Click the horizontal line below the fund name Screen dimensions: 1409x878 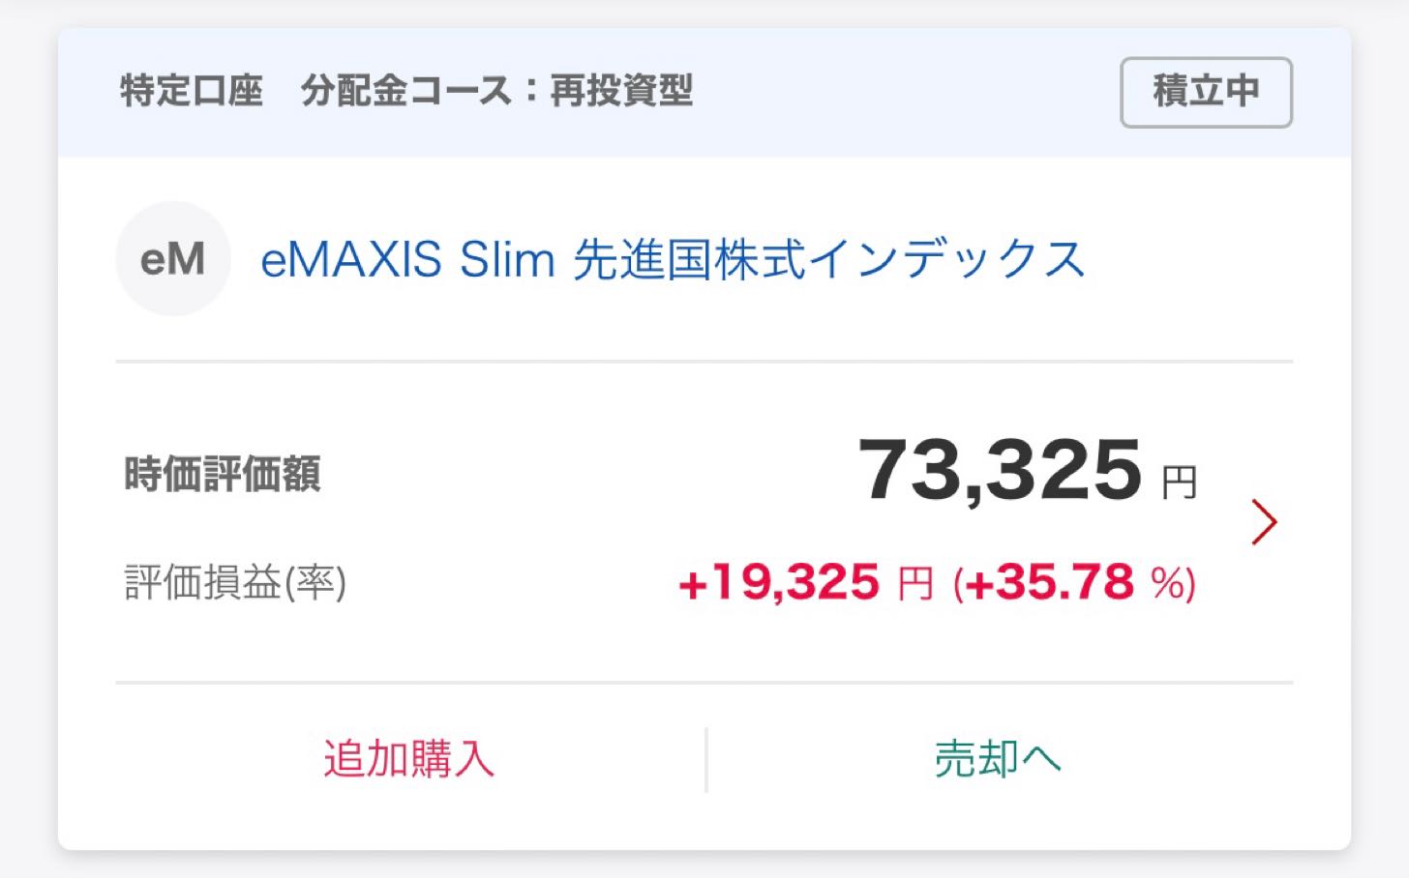(x=704, y=362)
